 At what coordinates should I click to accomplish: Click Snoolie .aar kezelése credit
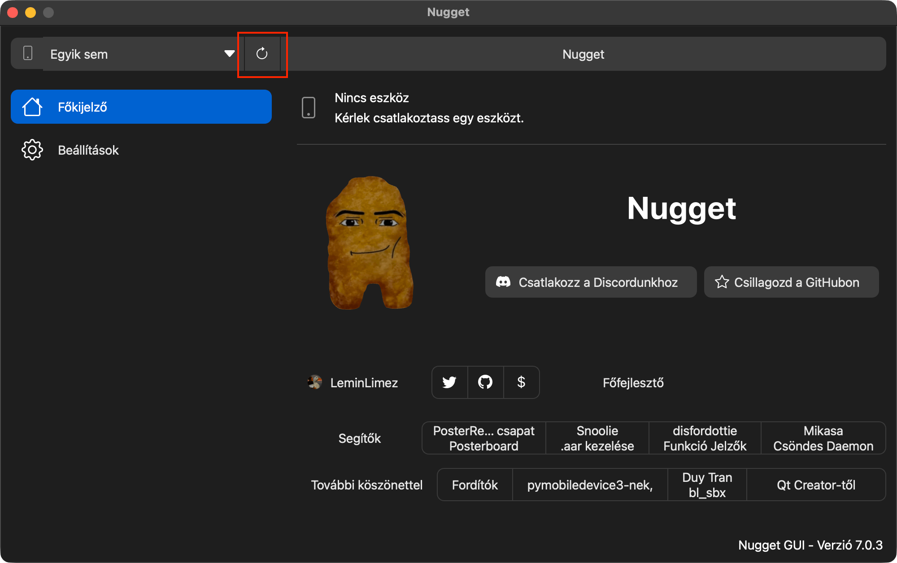[597, 438]
